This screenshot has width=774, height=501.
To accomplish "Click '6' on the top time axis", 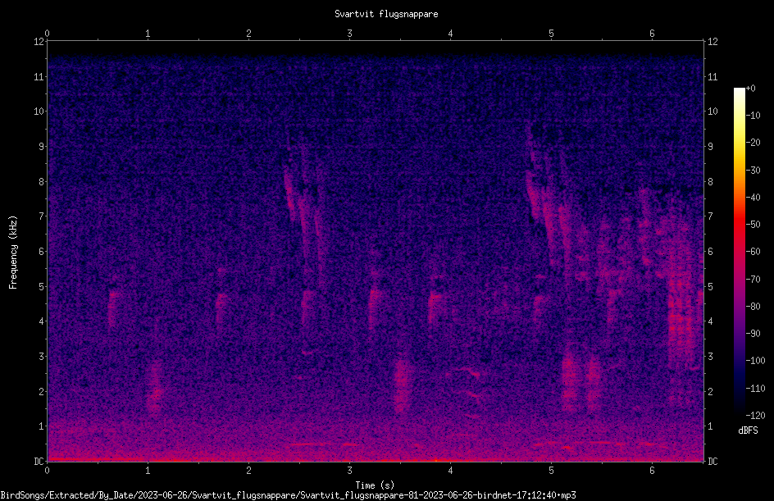I will coord(652,34).
